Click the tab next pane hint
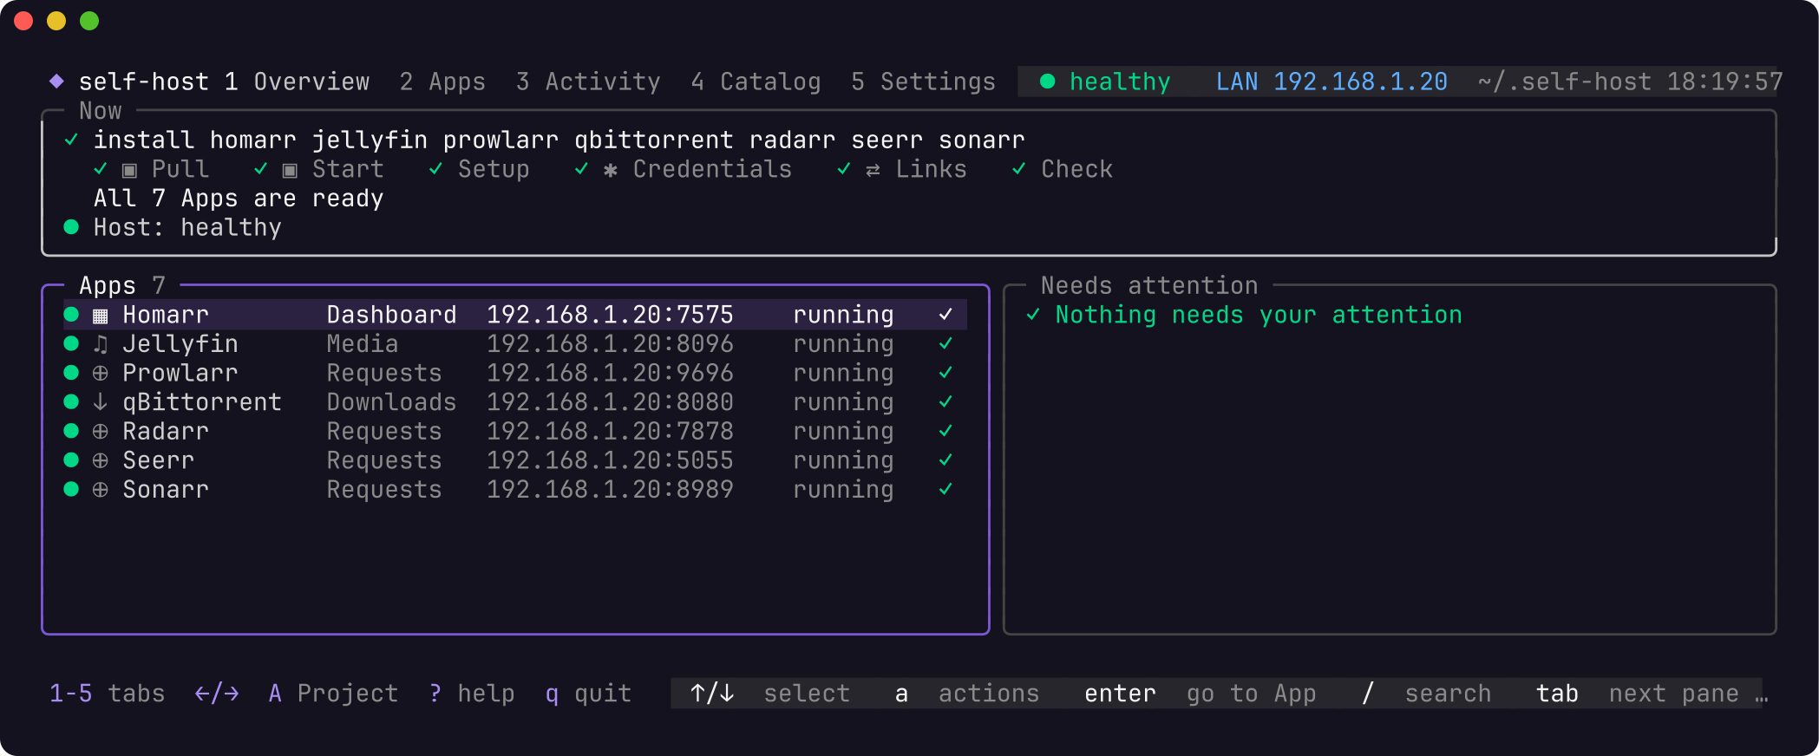 click(x=1638, y=694)
